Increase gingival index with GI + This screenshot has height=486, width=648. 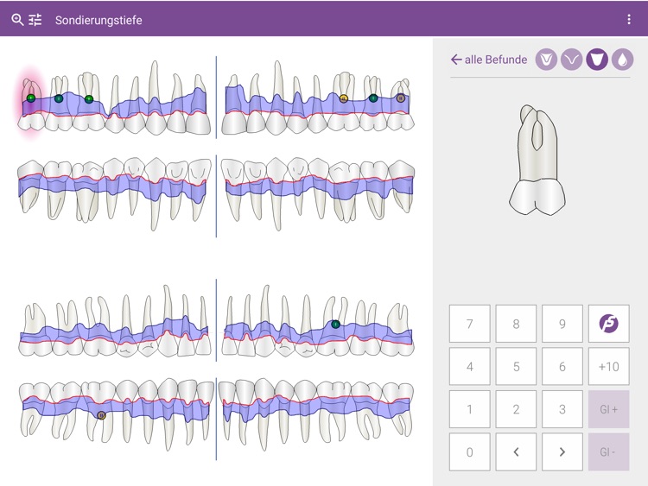609,409
